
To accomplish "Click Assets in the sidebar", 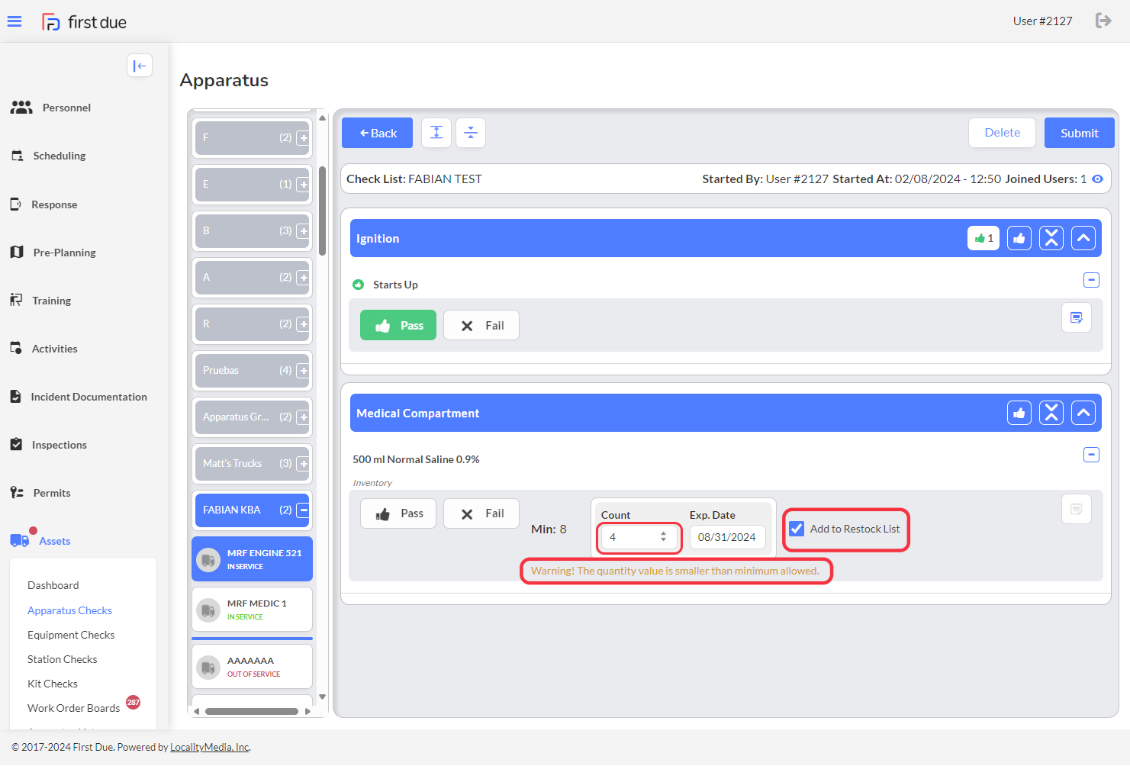I will point(40,540).
